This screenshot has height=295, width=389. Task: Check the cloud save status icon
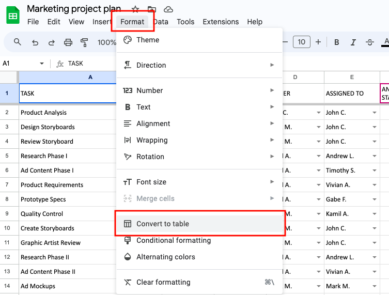click(x=168, y=9)
